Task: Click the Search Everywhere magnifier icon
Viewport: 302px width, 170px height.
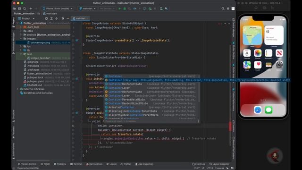Action: [x=223, y=8]
